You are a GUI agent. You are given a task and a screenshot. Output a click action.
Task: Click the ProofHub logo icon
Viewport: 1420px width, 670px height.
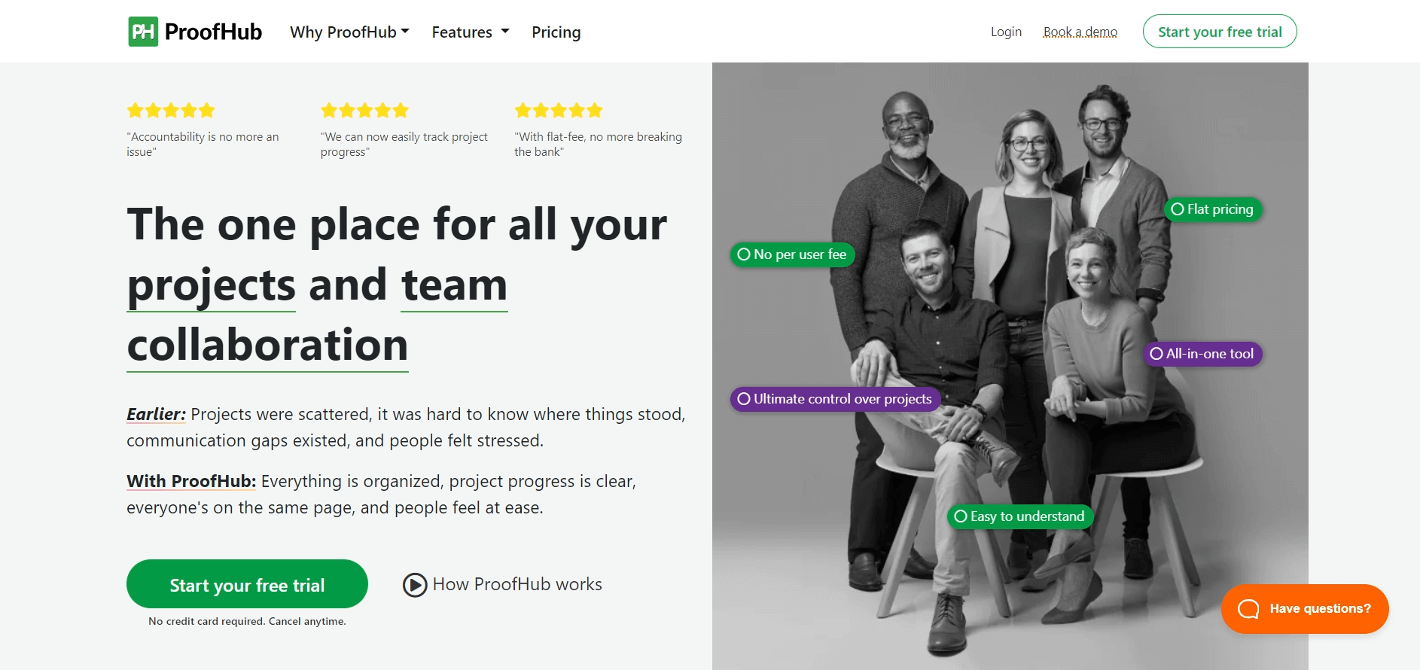point(143,32)
